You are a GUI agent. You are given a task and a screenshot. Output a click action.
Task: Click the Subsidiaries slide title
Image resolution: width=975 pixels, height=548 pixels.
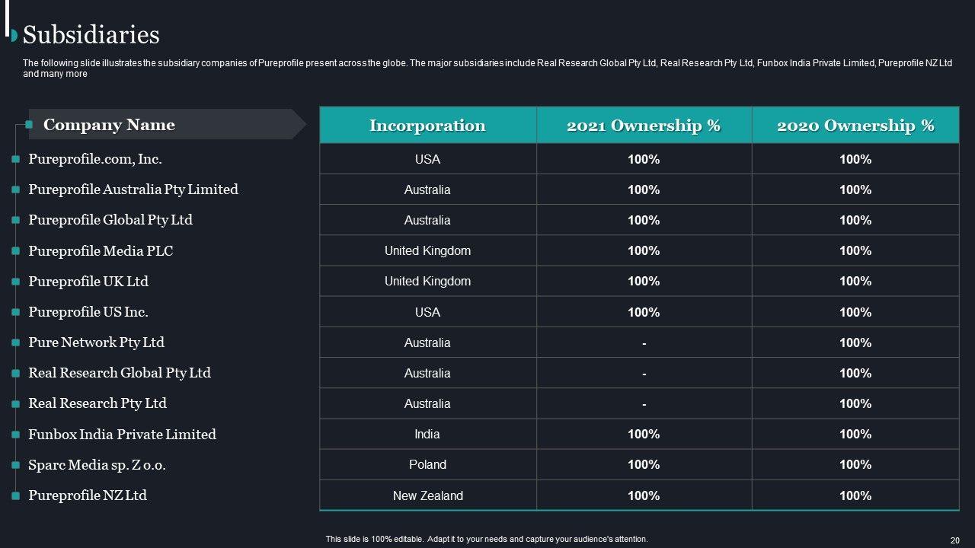pyautogui.click(x=91, y=35)
